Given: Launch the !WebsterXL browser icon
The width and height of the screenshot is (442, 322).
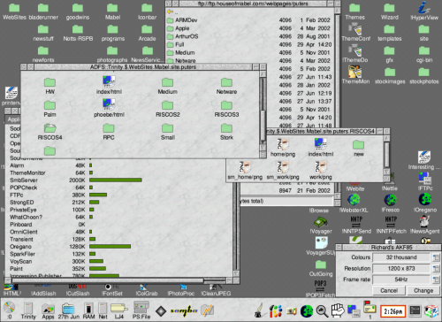Looking at the screenshot, I should (x=354, y=203).
